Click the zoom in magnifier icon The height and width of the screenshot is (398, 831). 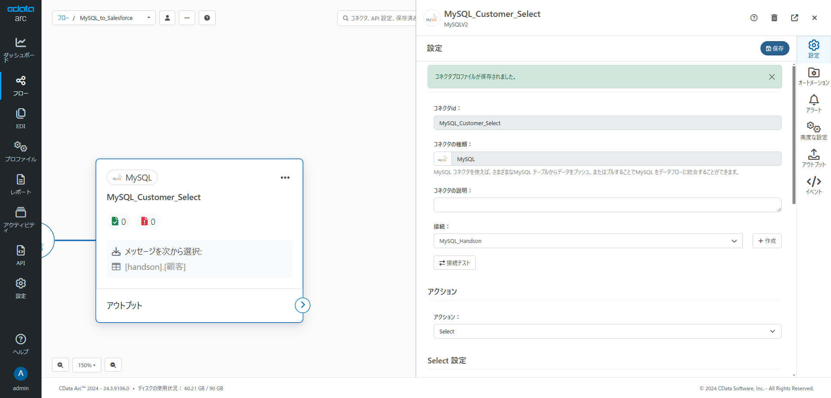60,365
